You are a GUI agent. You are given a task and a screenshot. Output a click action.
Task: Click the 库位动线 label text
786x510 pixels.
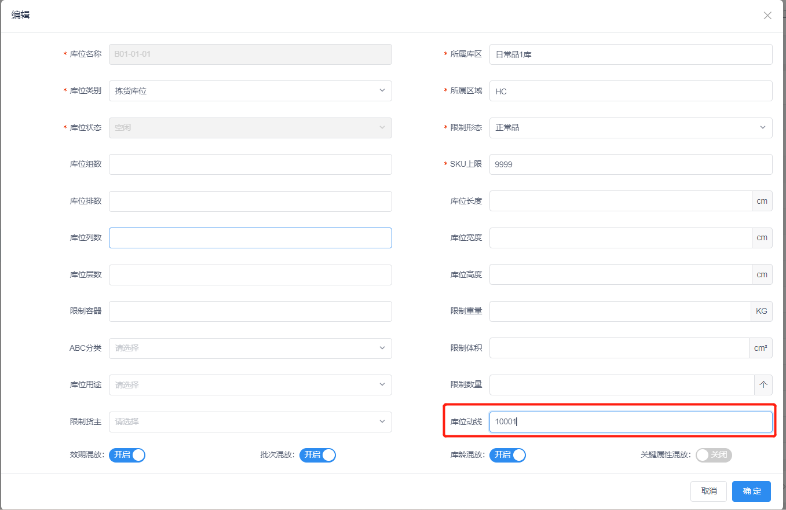click(x=466, y=422)
